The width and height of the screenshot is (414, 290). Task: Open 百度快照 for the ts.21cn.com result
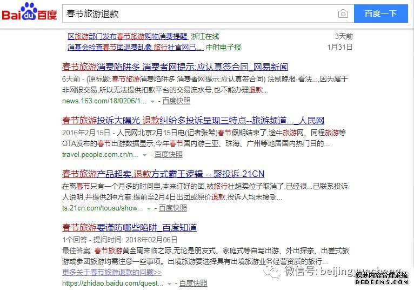pos(172,208)
